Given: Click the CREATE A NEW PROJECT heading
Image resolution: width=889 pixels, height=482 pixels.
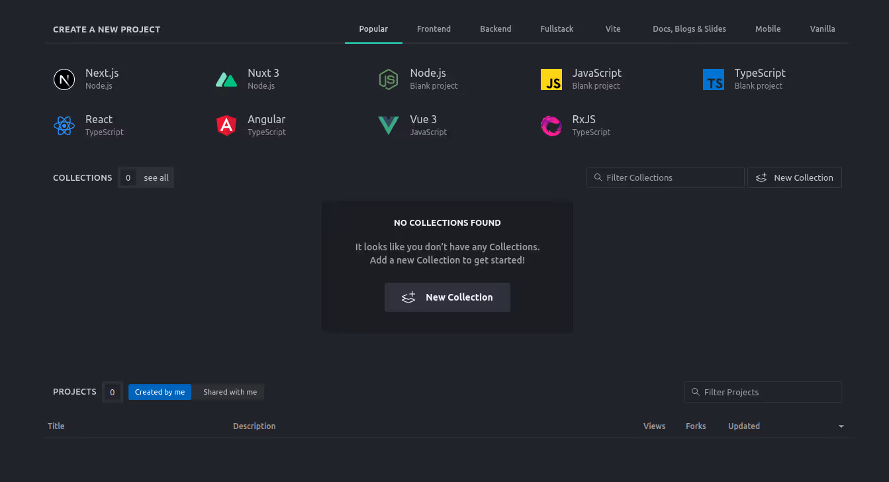Looking at the screenshot, I should tap(107, 29).
